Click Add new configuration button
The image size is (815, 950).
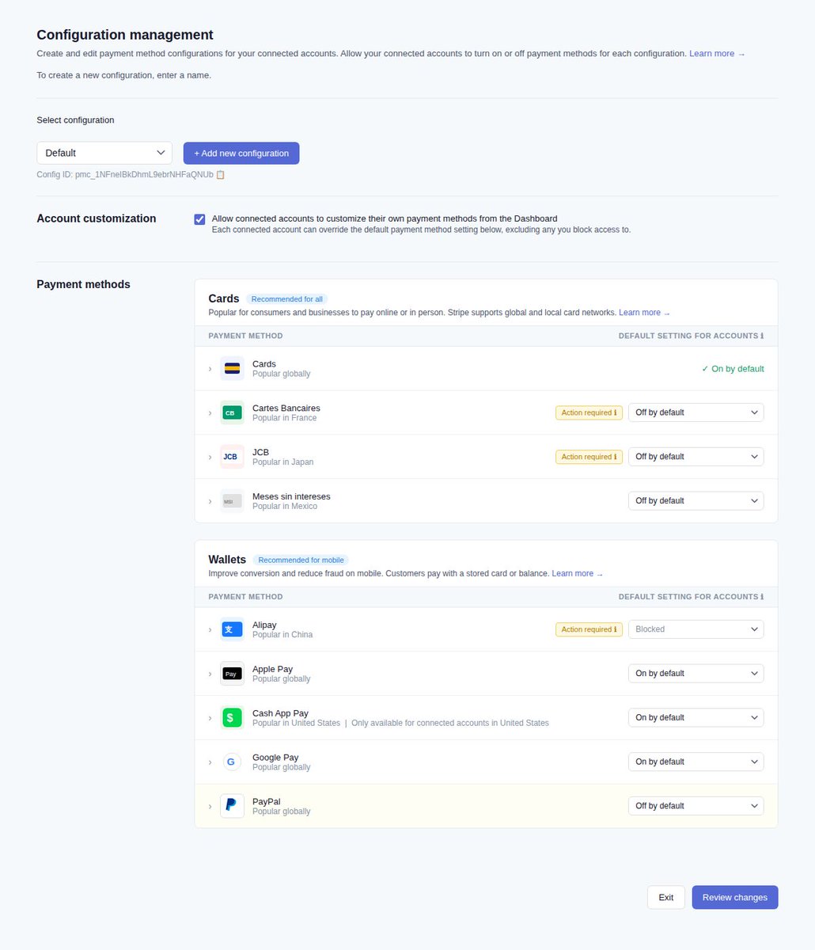pyautogui.click(x=241, y=154)
